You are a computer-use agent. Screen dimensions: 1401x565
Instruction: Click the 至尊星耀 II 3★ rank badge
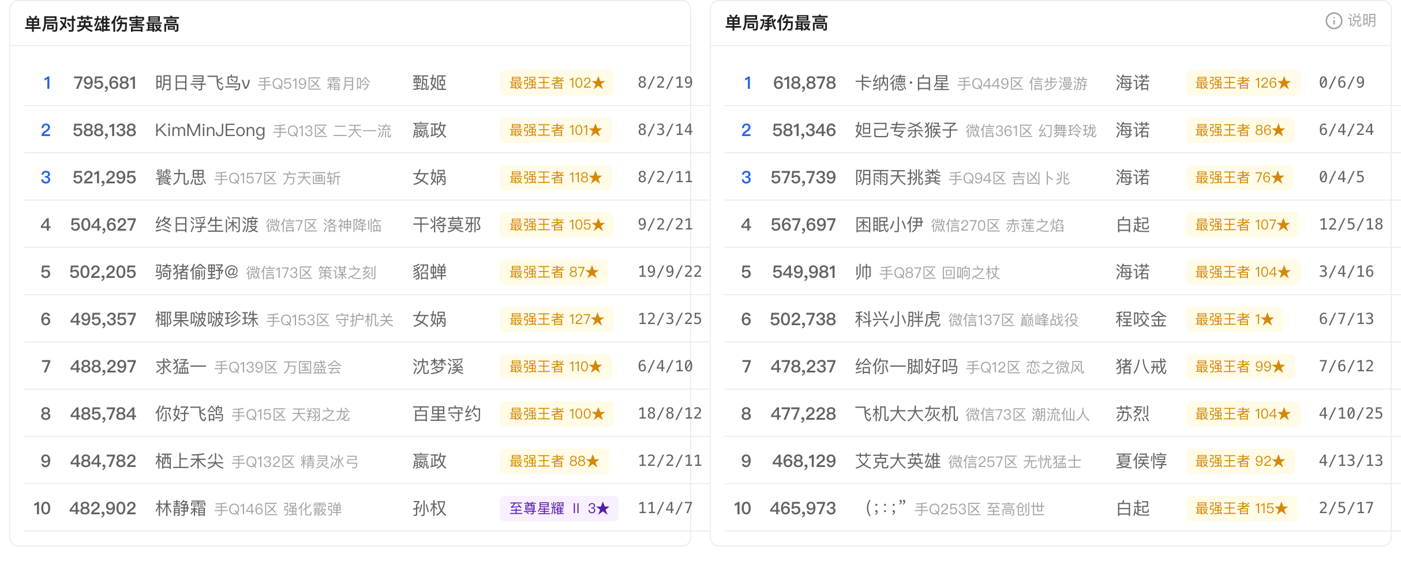coord(559,508)
